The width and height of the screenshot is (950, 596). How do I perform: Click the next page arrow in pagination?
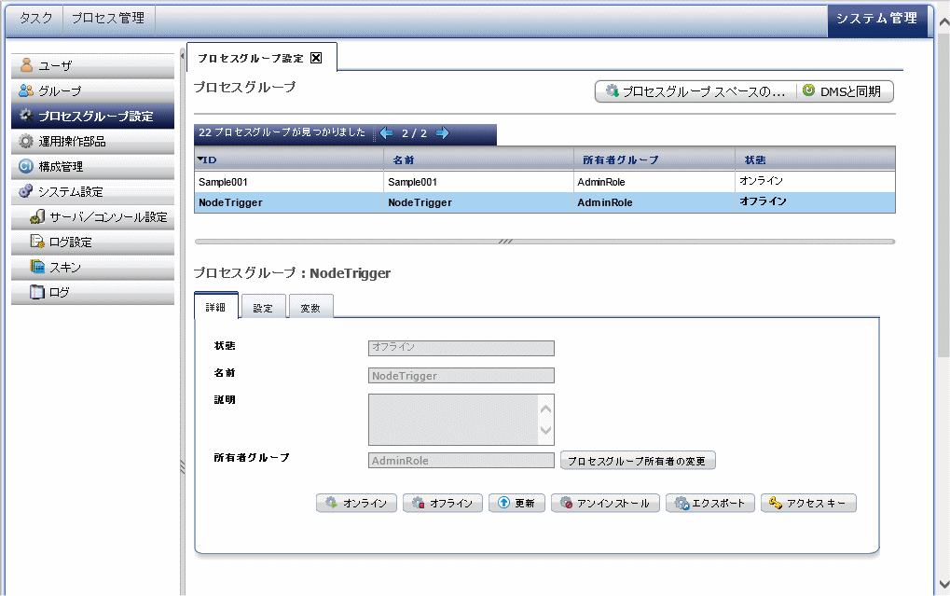coord(443,133)
